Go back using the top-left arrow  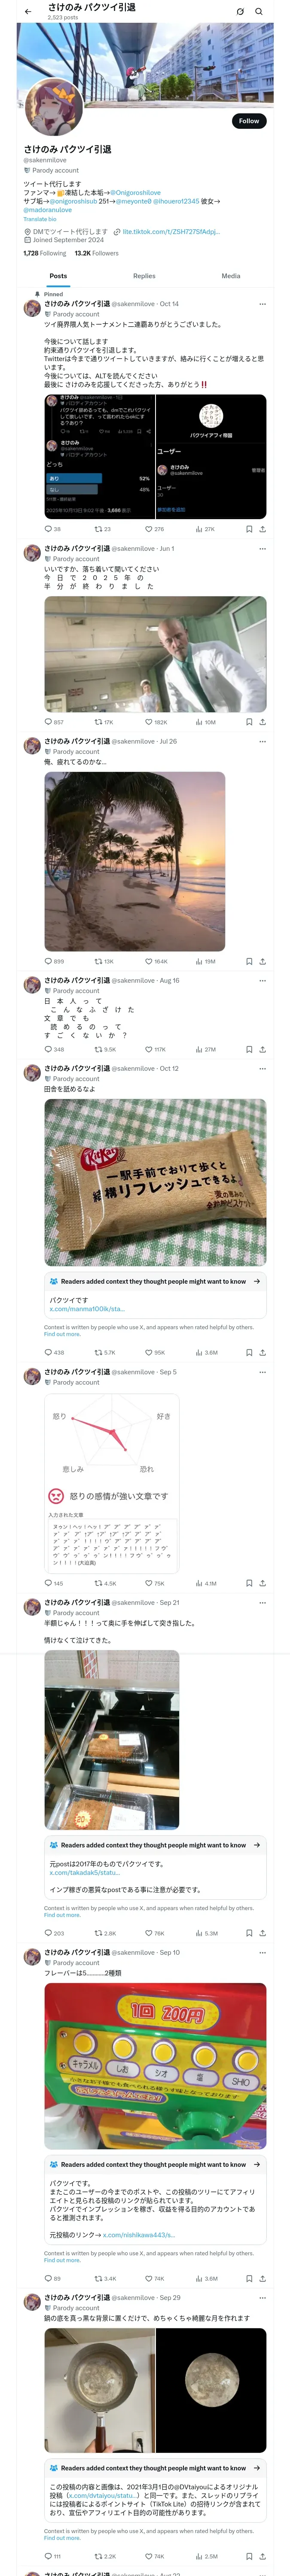28,12
